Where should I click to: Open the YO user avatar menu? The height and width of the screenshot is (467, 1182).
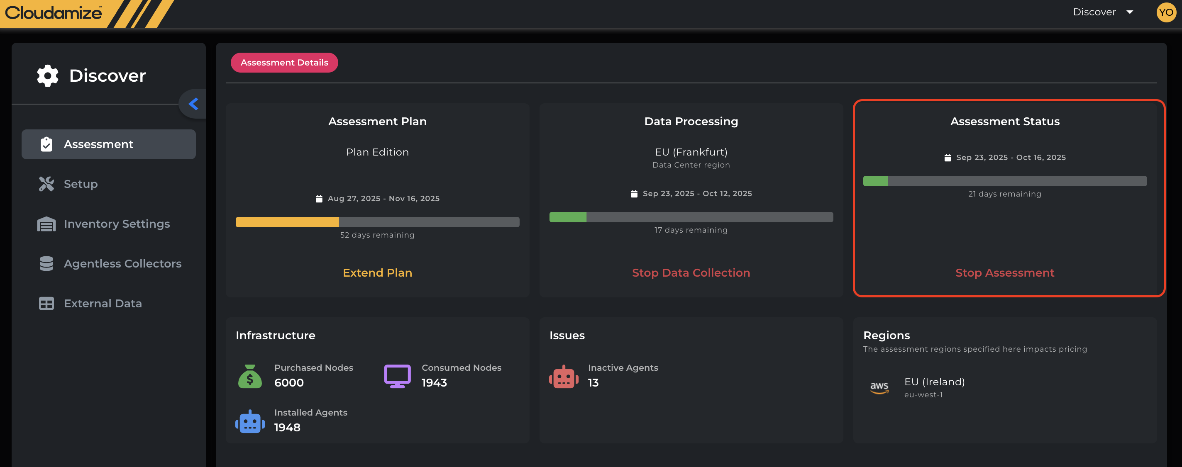pyautogui.click(x=1165, y=12)
